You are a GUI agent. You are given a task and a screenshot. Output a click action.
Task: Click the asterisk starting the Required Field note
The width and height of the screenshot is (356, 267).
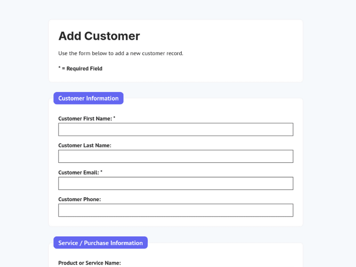click(60, 68)
